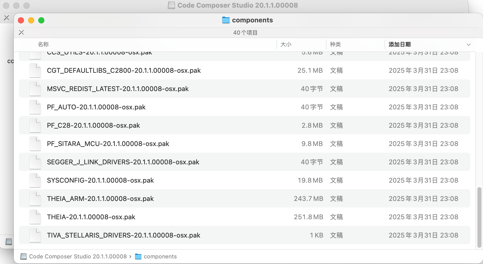Click the vertical scrollbar thumb

point(479,217)
